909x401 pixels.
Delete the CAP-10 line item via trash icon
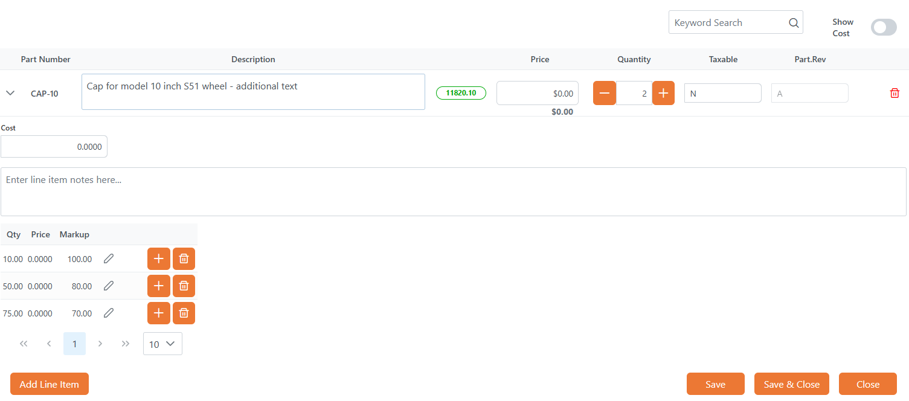(x=895, y=92)
